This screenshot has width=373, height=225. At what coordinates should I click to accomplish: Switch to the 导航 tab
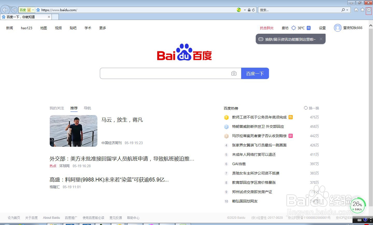click(88, 108)
